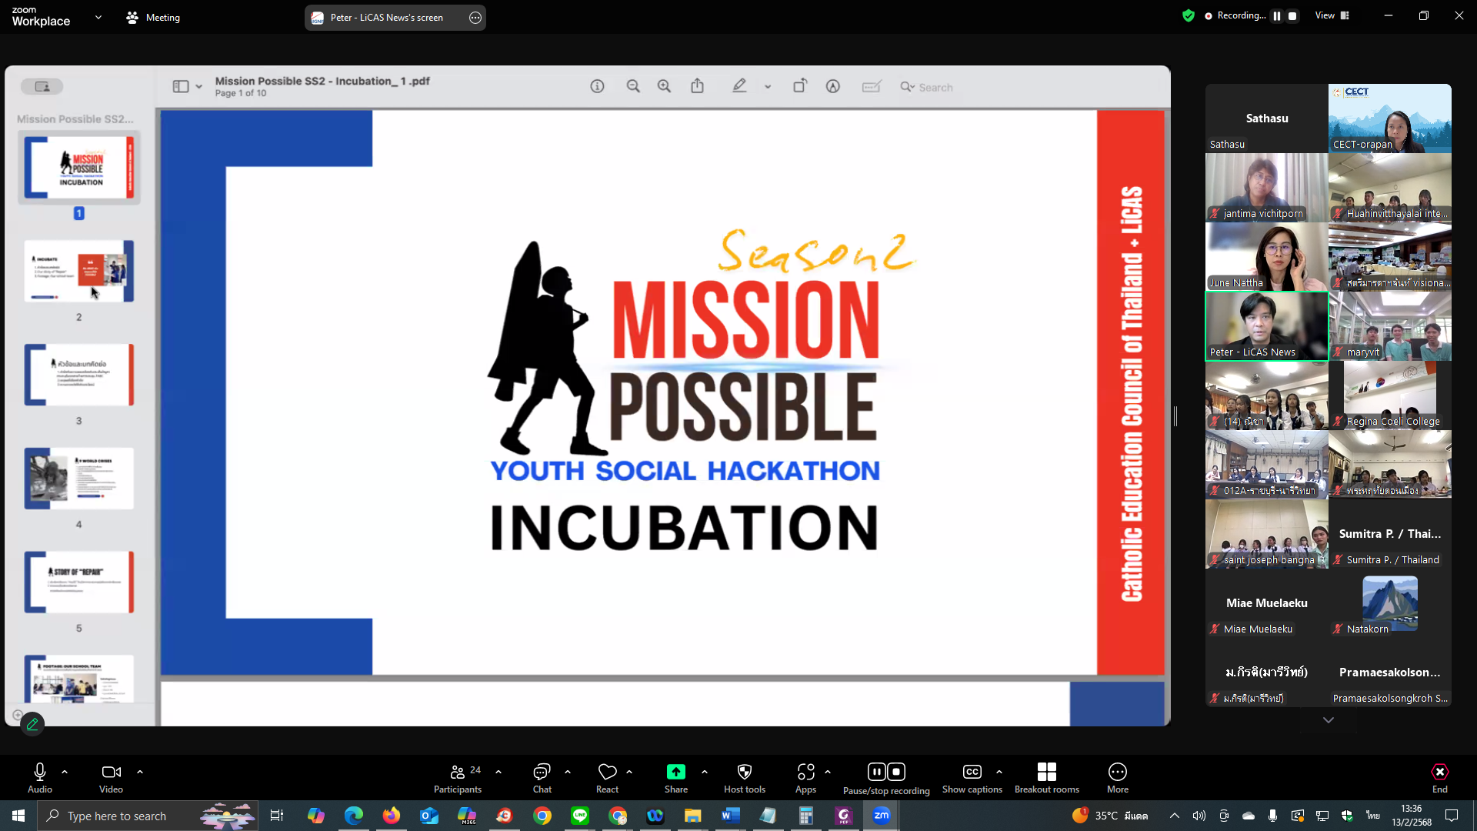The image size is (1477, 831).
Task: Stop recording from top bar
Action: click(1293, 16)
